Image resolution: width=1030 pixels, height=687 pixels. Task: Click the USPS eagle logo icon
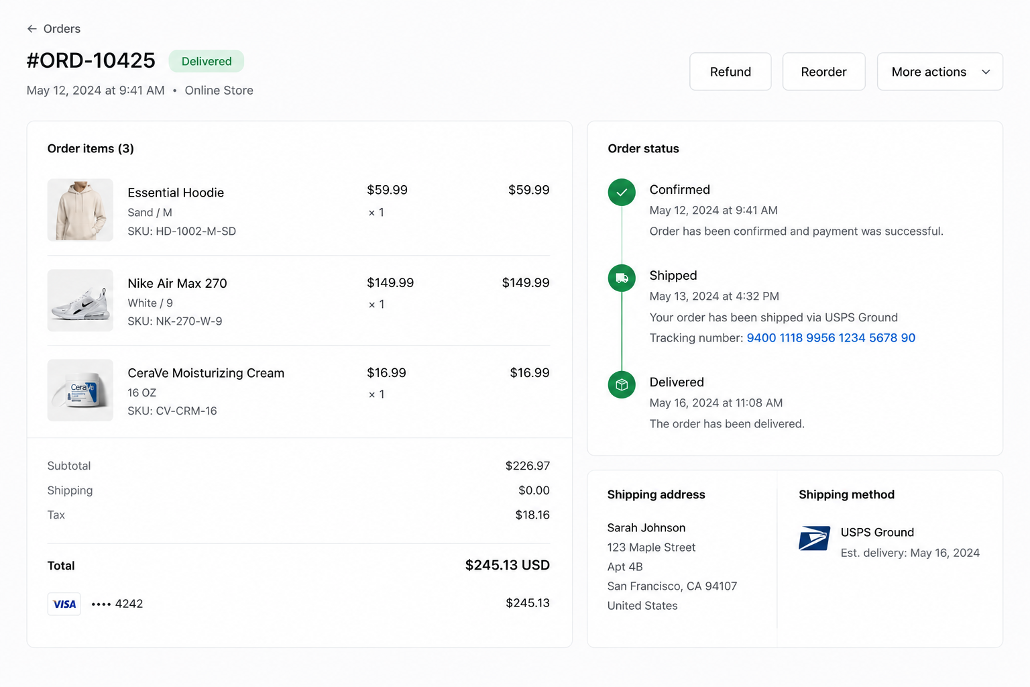[815, 538]
